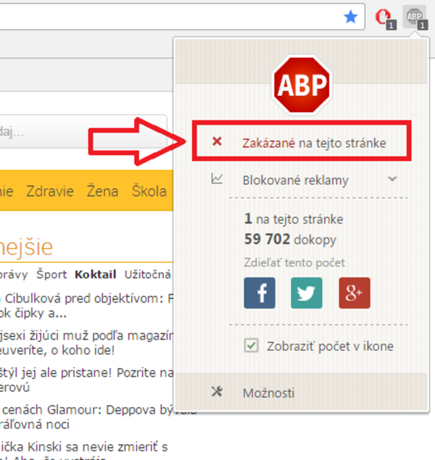This screenshot has width=435, height=460.
Task: Share count on Facebook
Action: coord(260,293)
